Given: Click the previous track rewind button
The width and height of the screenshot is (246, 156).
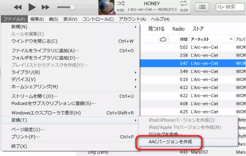Looking at the screenshot, I should click(18, 7).
